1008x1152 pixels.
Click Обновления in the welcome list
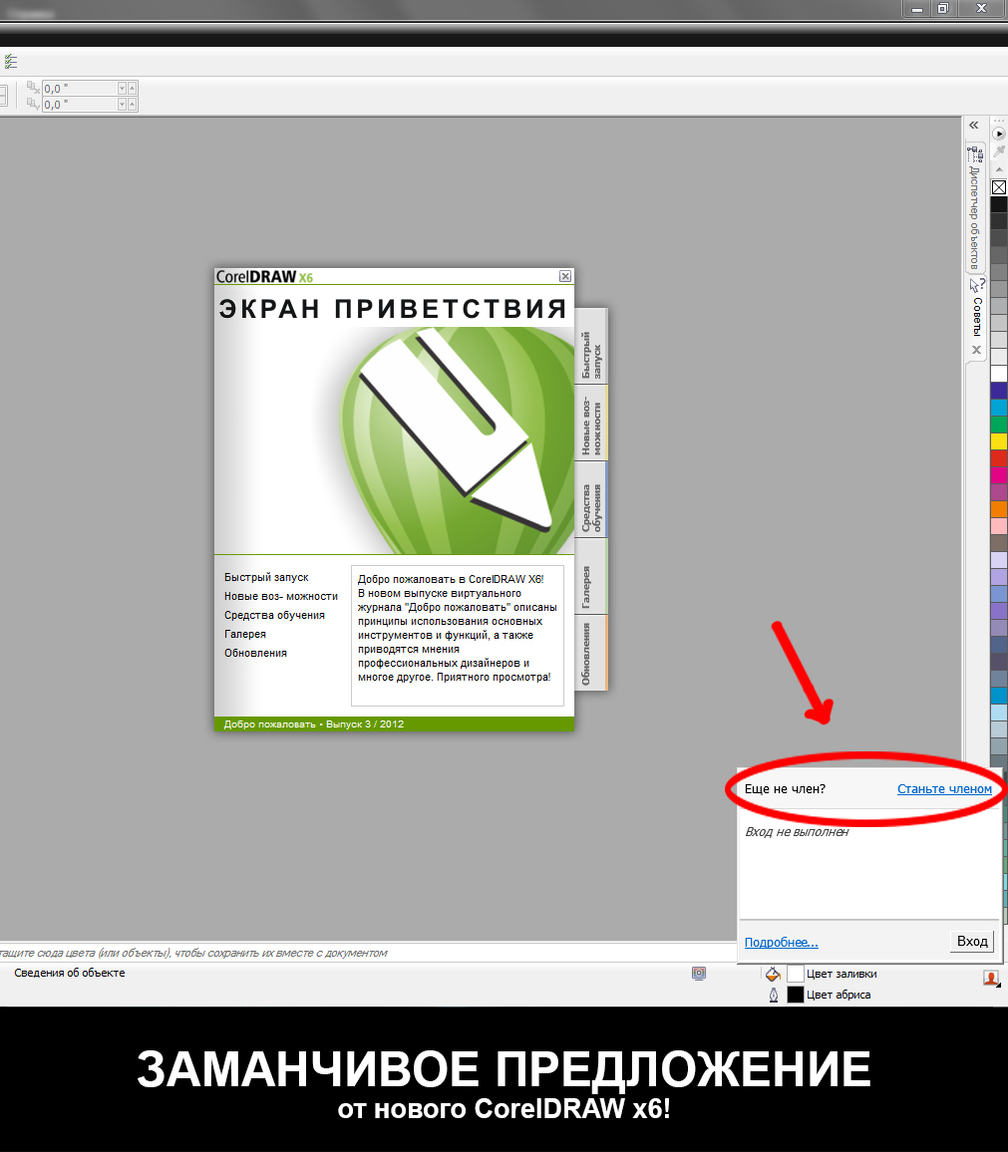255,653
